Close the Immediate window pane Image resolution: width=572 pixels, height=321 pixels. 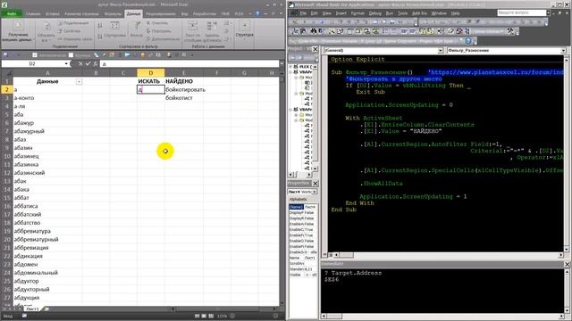point(568,264)
